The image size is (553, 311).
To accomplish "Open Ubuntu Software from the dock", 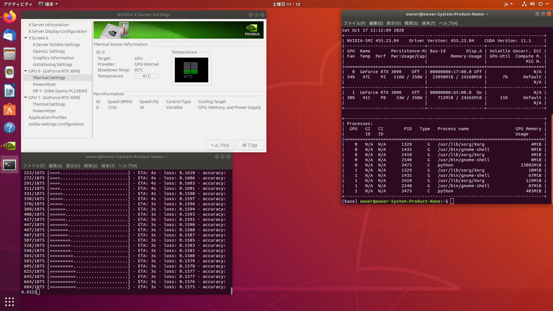I will tap(10, 110).
